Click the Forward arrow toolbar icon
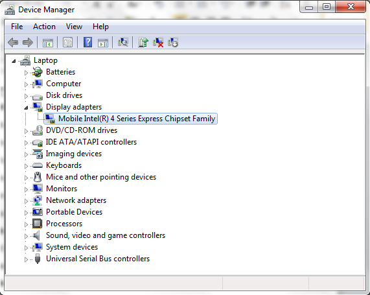The height and width of the screenshot is (295, 370). pyautogui.click(x=28, y=43)
